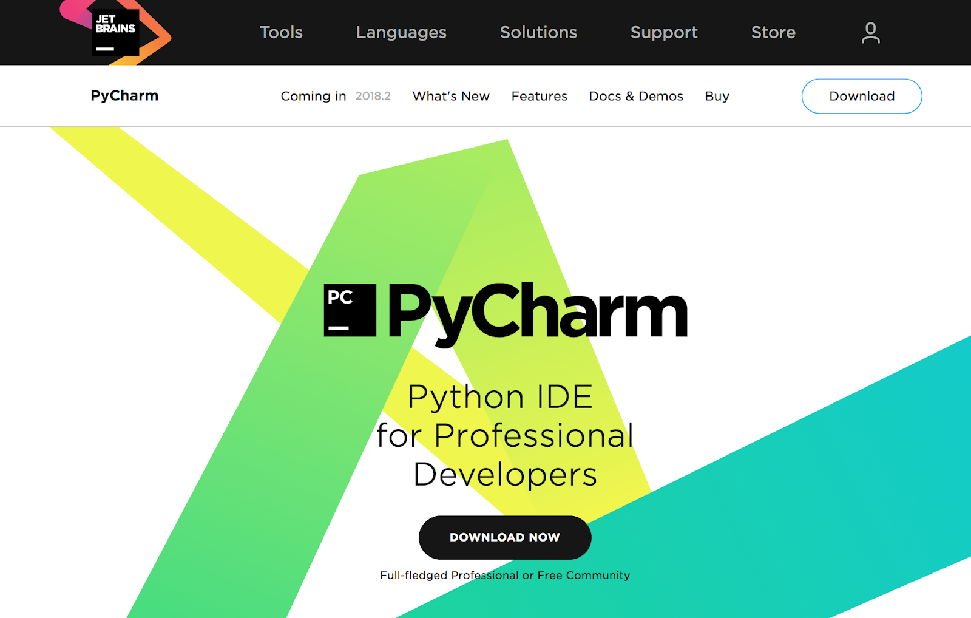Viewport: 971px width, 618px height.
Task: Click the JetBrains logo
Action: coord(116,32)
